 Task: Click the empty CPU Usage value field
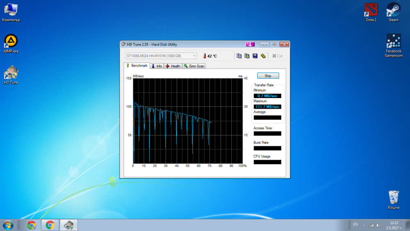click(x=267, y=162)
